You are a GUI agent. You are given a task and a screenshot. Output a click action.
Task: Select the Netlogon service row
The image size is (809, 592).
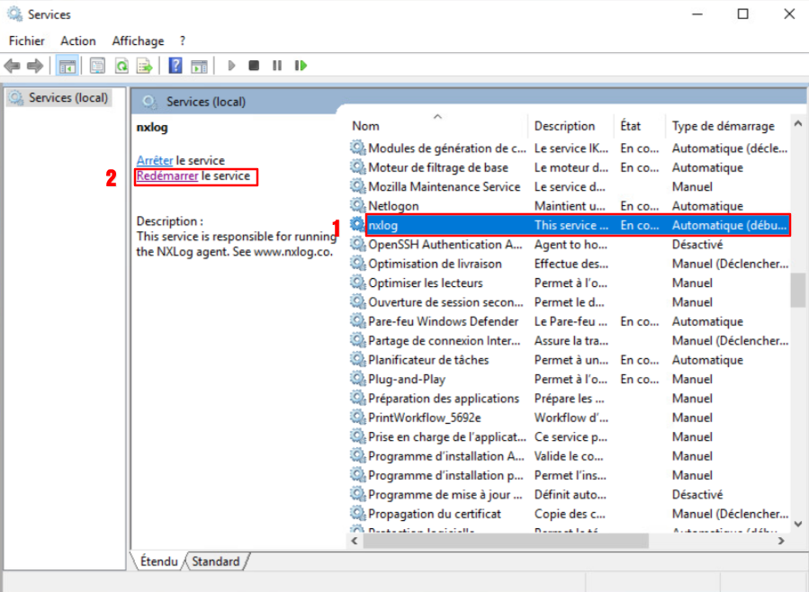(393, 206)
